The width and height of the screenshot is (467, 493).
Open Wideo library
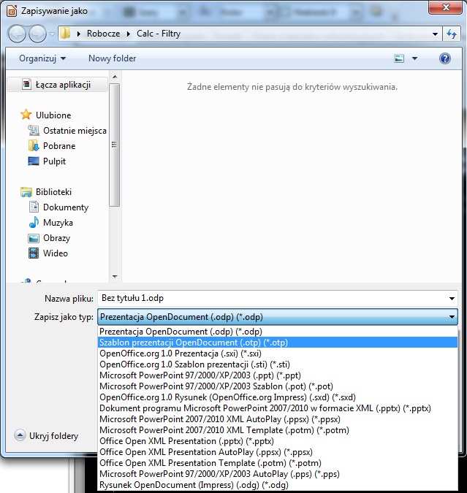coord(56,253)
